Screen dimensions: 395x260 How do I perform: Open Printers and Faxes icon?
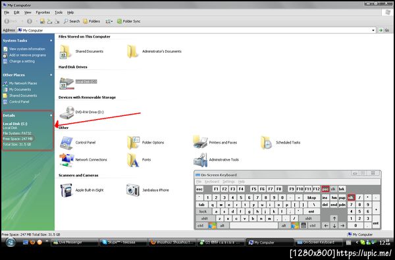pyautogui.click(x=200, y=142)
